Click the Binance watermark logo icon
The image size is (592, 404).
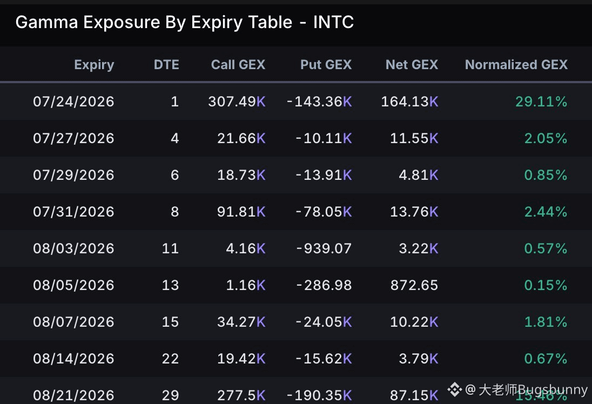click(x=455, y=389)
